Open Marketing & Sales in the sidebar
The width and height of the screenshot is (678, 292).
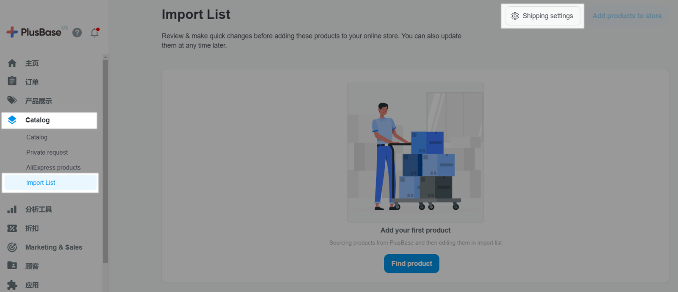coord(54,247)
